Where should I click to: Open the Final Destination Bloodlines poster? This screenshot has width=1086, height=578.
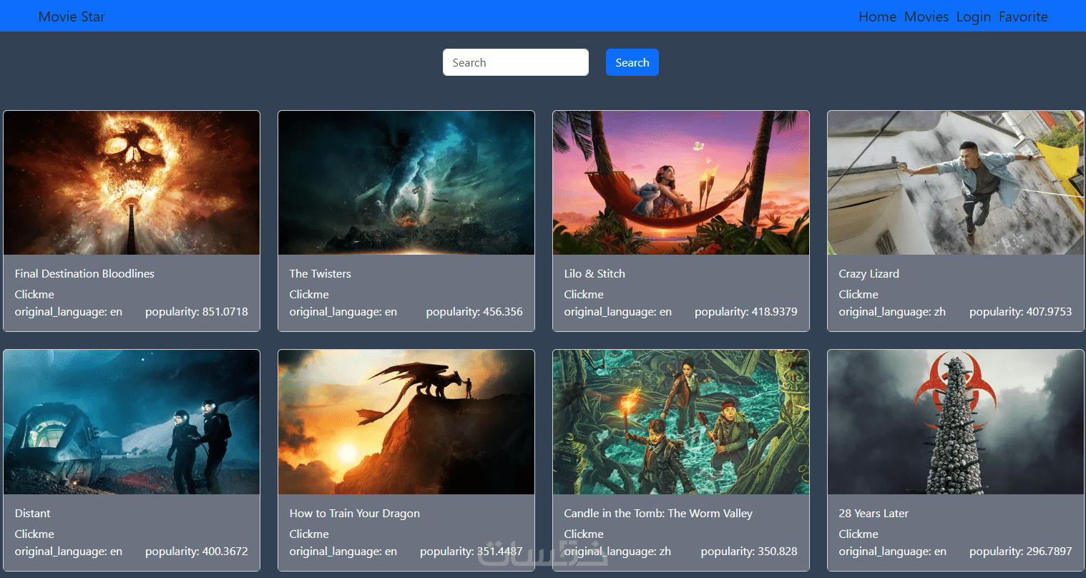(x=132, y=183)
